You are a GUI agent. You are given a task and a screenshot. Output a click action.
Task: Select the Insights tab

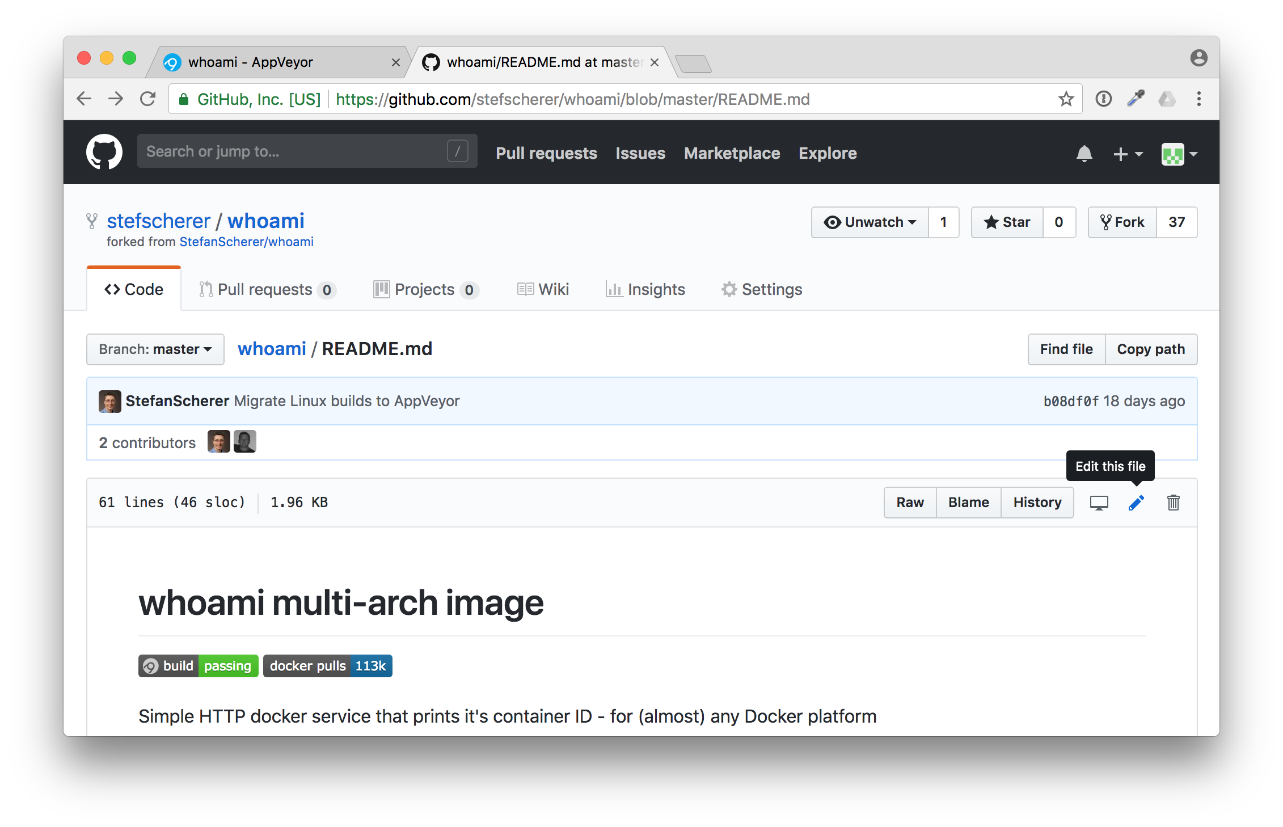click(x=653, y=289)
